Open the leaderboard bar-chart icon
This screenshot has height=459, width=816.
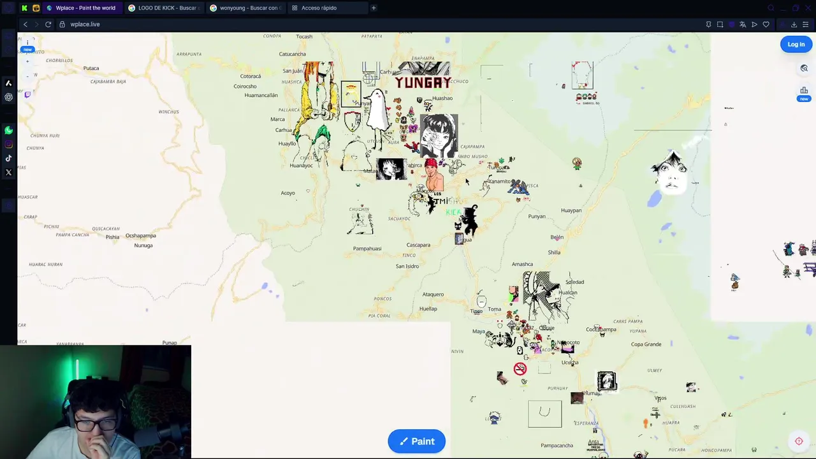point(804,91)
